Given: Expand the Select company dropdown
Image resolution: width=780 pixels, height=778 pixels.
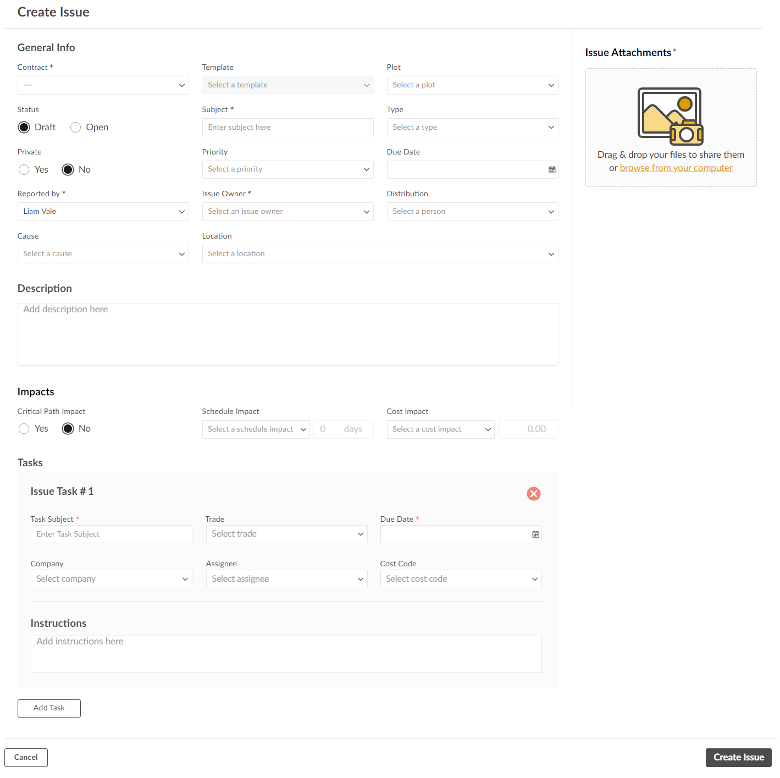Looking at the screenshot, I should click(x=112, y=579).
